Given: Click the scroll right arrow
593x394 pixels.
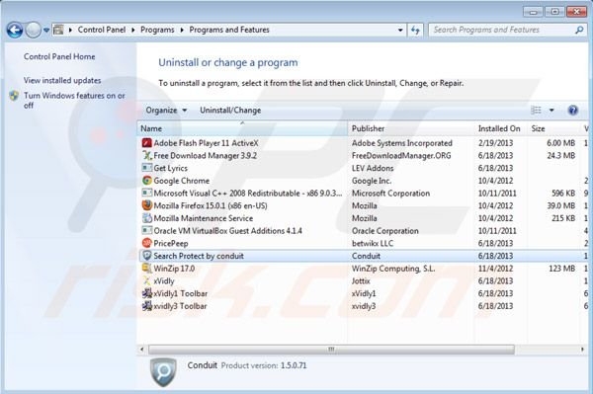Looking at the screenshot, I should 582,350.
